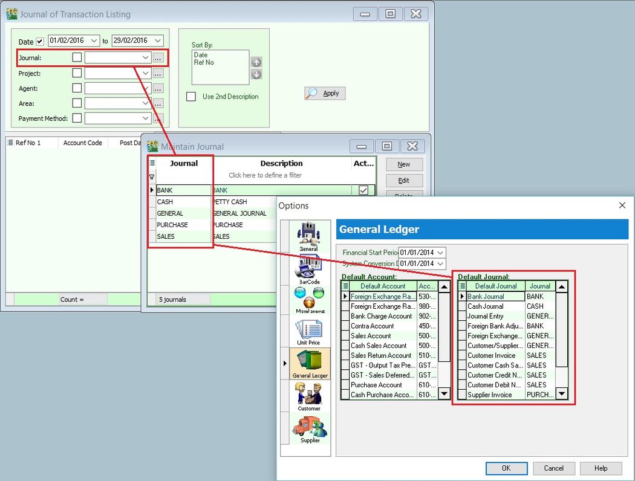Image resolution: width=635 pixels, height=481 pixels.
Task: Tick the Use 2nd Description checkbox
Action: (x=191, y=97)
